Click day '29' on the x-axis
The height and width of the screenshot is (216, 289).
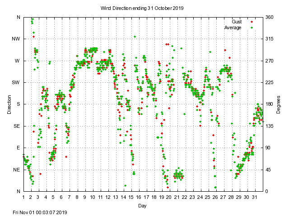[239, 197]
